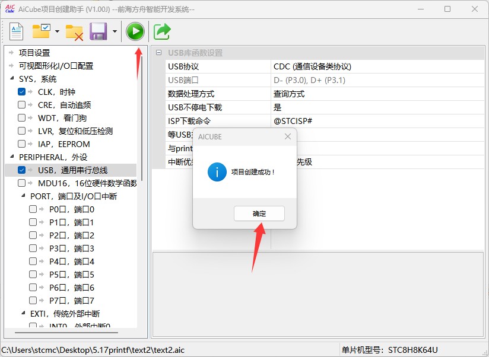
Task: Uncheck USB，通用串行总线 checkbox
Action: click(21, 170)
